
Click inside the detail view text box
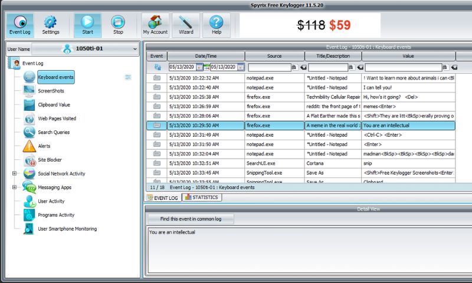tap(310, 250)
